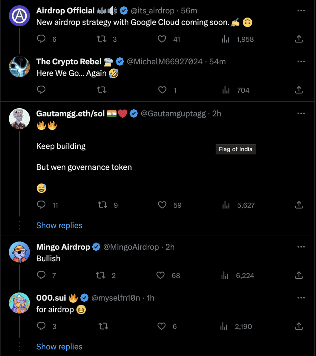
Task: Open more options for Mingo Airdrop's tweet
Action: [x=301, y=247]
